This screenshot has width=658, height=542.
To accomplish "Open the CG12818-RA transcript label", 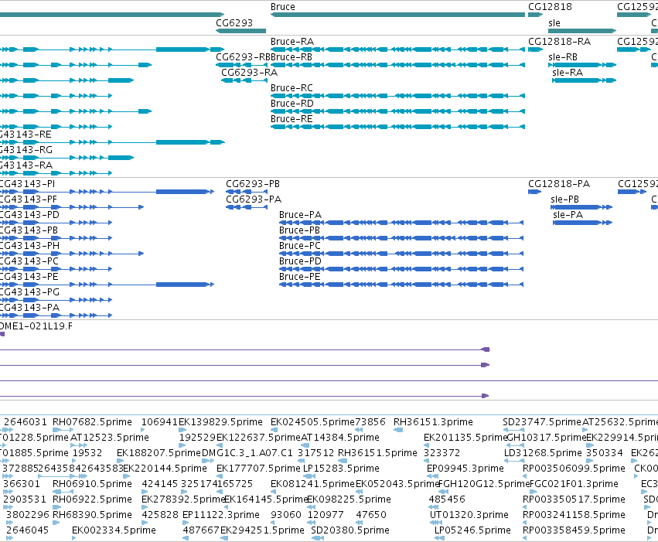I will [559, 42].
